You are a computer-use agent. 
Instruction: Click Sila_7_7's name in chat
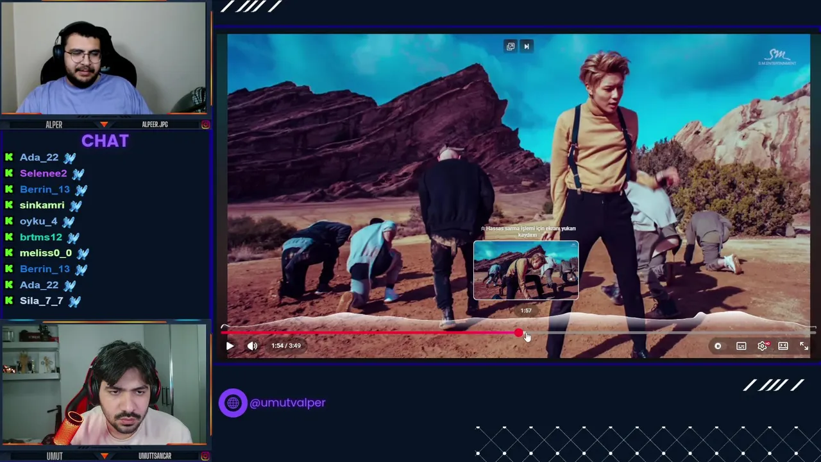coord(42,301)
